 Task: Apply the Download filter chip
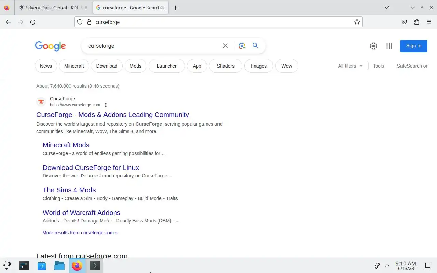click(107, 66)
